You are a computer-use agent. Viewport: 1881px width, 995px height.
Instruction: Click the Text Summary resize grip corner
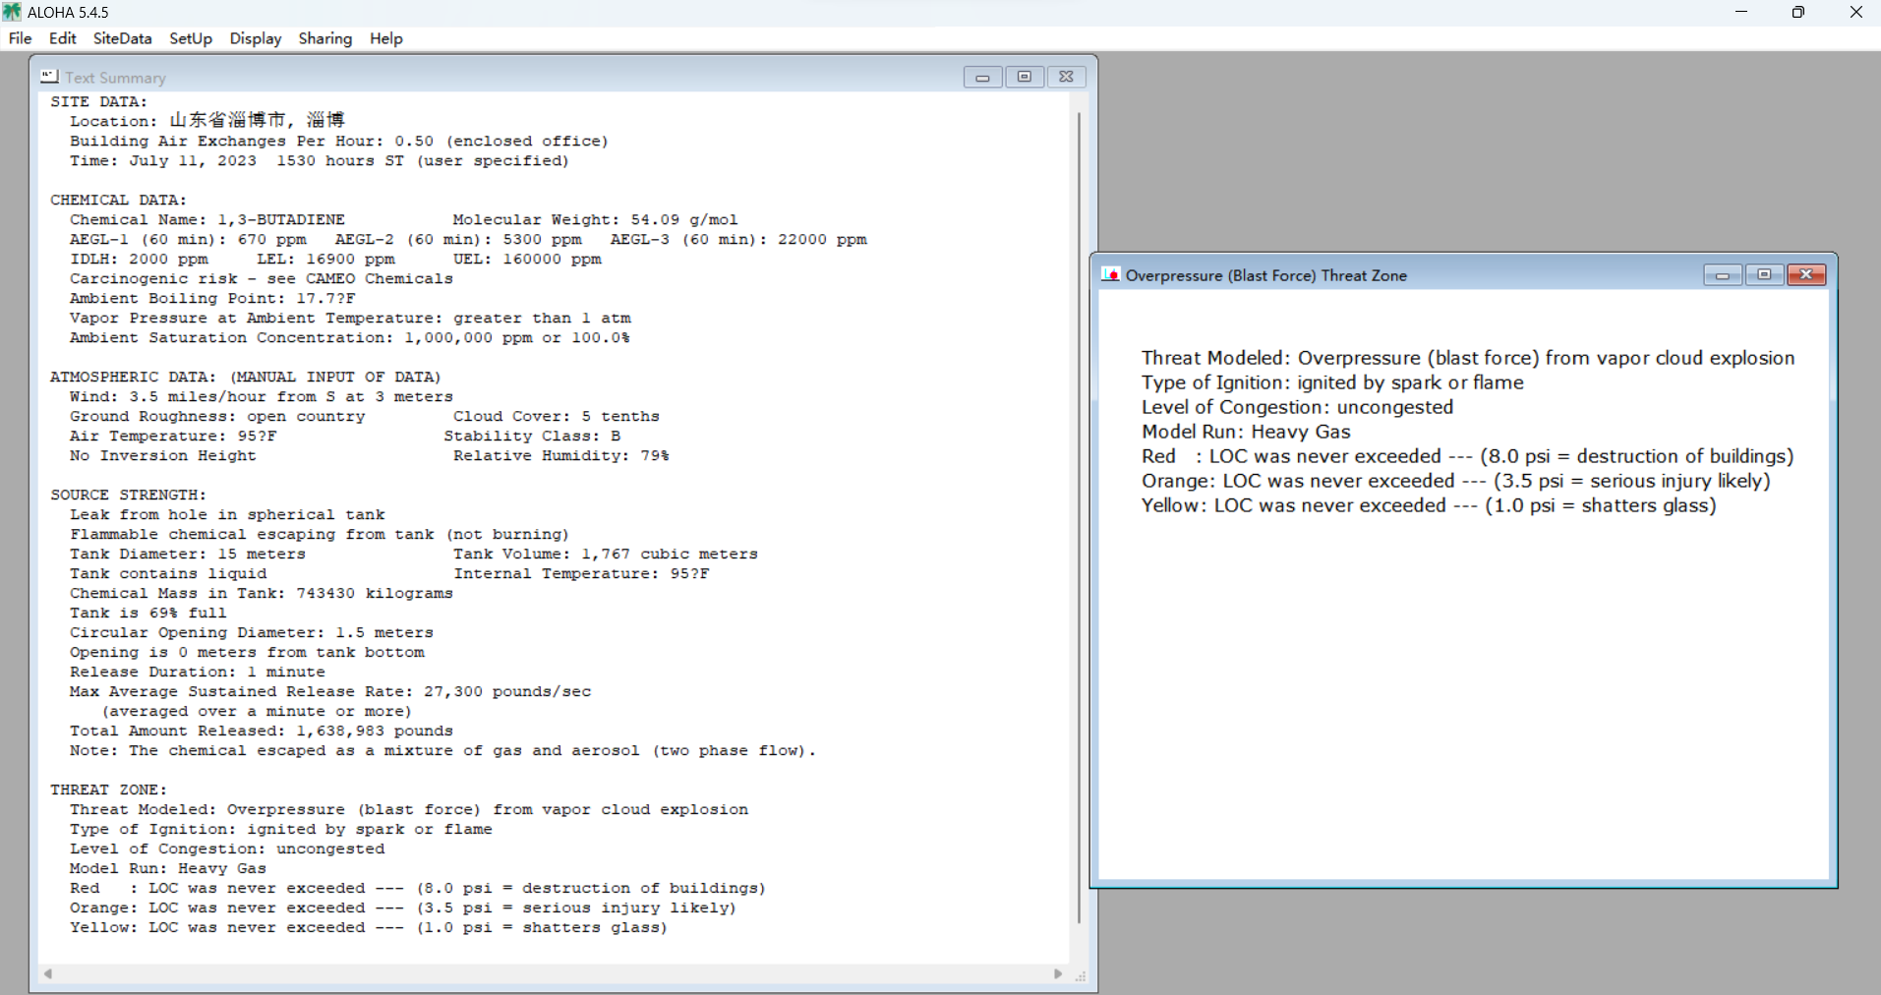tap(1081, 975)
